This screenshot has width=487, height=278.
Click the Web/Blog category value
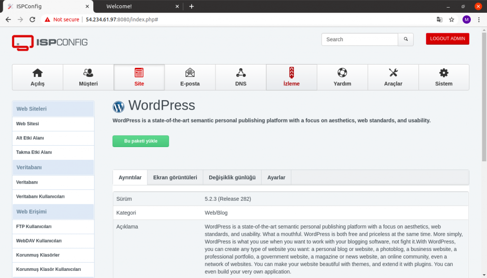(216, 213)
